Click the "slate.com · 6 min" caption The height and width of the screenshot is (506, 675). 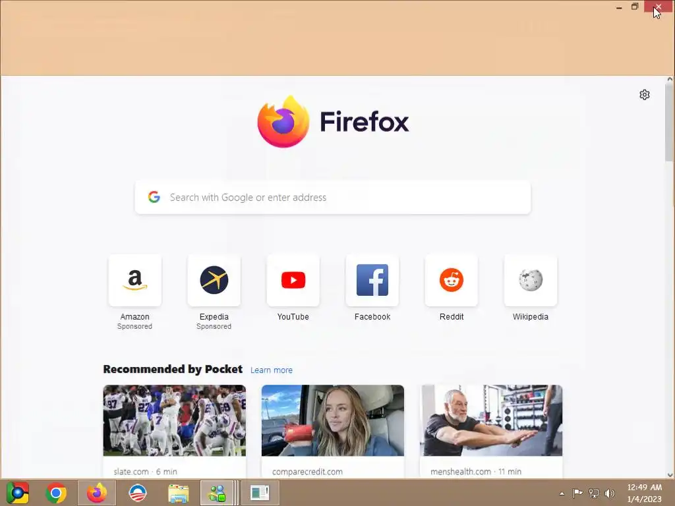(x=146, y=472)
